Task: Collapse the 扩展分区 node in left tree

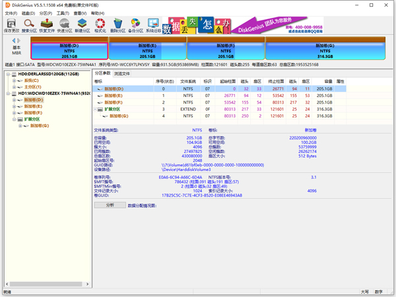Action: [14, 119]
